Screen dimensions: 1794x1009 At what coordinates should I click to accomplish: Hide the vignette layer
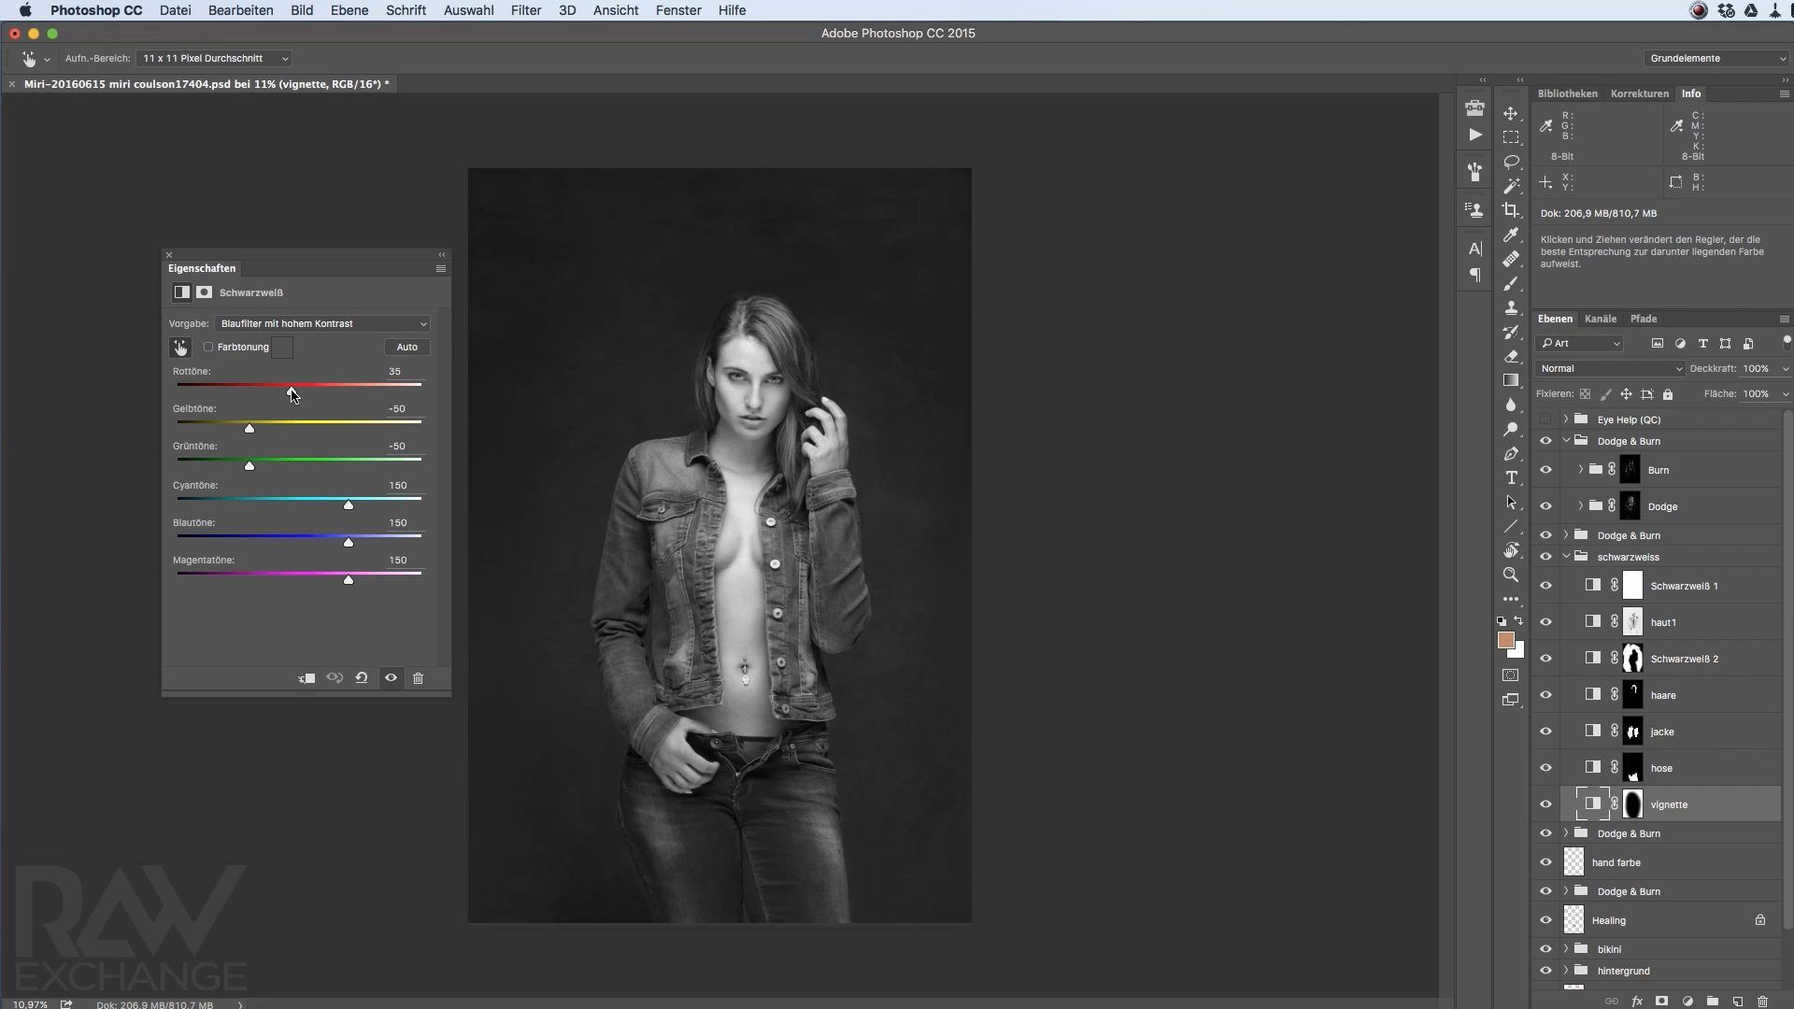point(1545,804)
